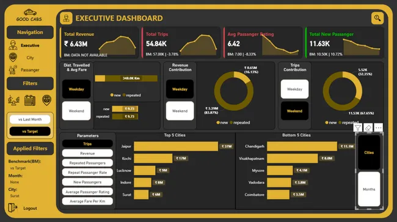The height and width of the screenshot is (222, 397).
Task: Toggle Weekend in Revenue Contribution card
Action: point(180,111)
